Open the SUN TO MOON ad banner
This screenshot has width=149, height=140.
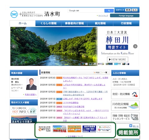pyautogui.click(x=104, y=129)
